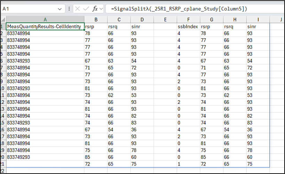
Task: Select cell A20 containing 833749293
Action: [x=45, y=157]
